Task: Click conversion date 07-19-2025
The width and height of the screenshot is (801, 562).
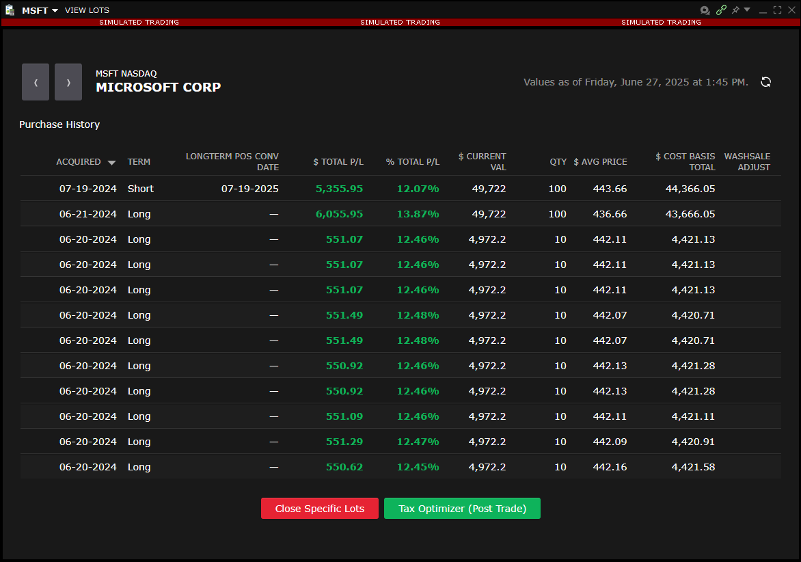Action: point(250,189)
